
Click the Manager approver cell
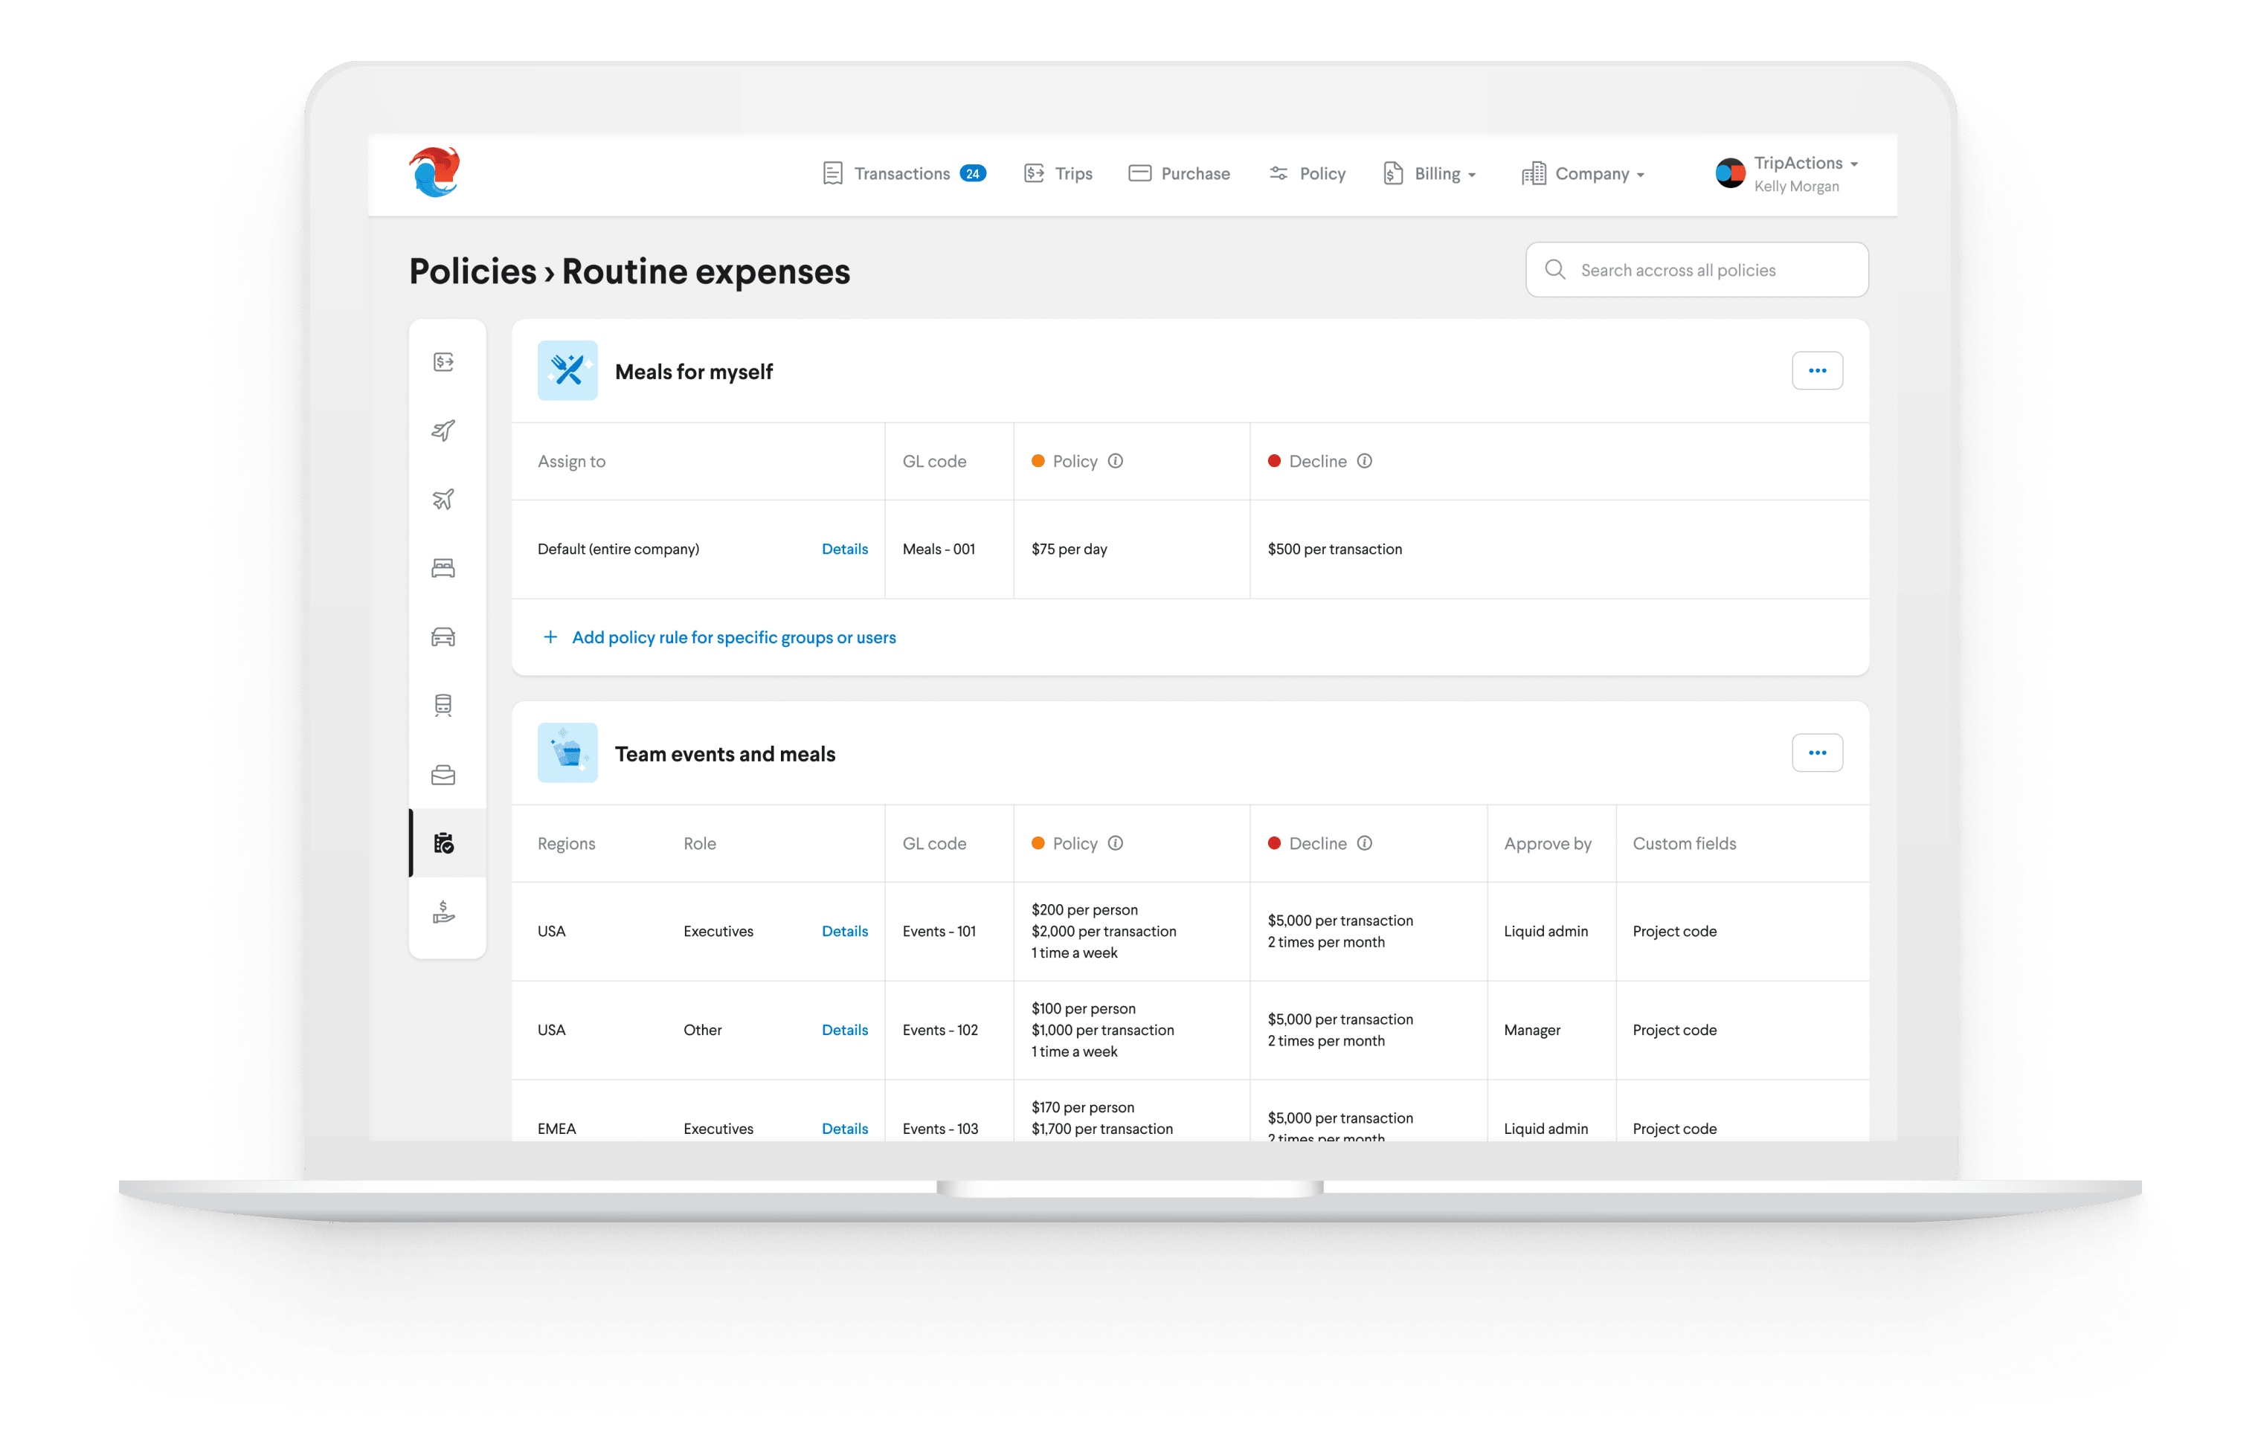coord(1531,1030)
